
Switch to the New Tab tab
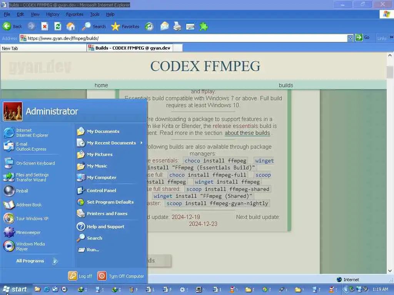[x=43, y=48]
